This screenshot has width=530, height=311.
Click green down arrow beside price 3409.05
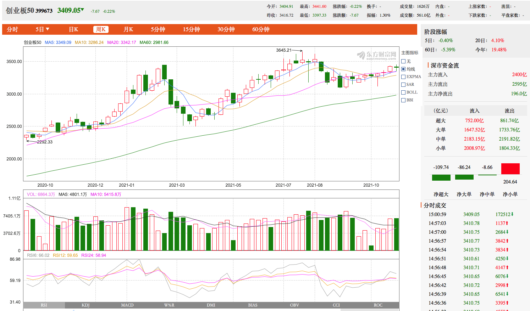83,10
